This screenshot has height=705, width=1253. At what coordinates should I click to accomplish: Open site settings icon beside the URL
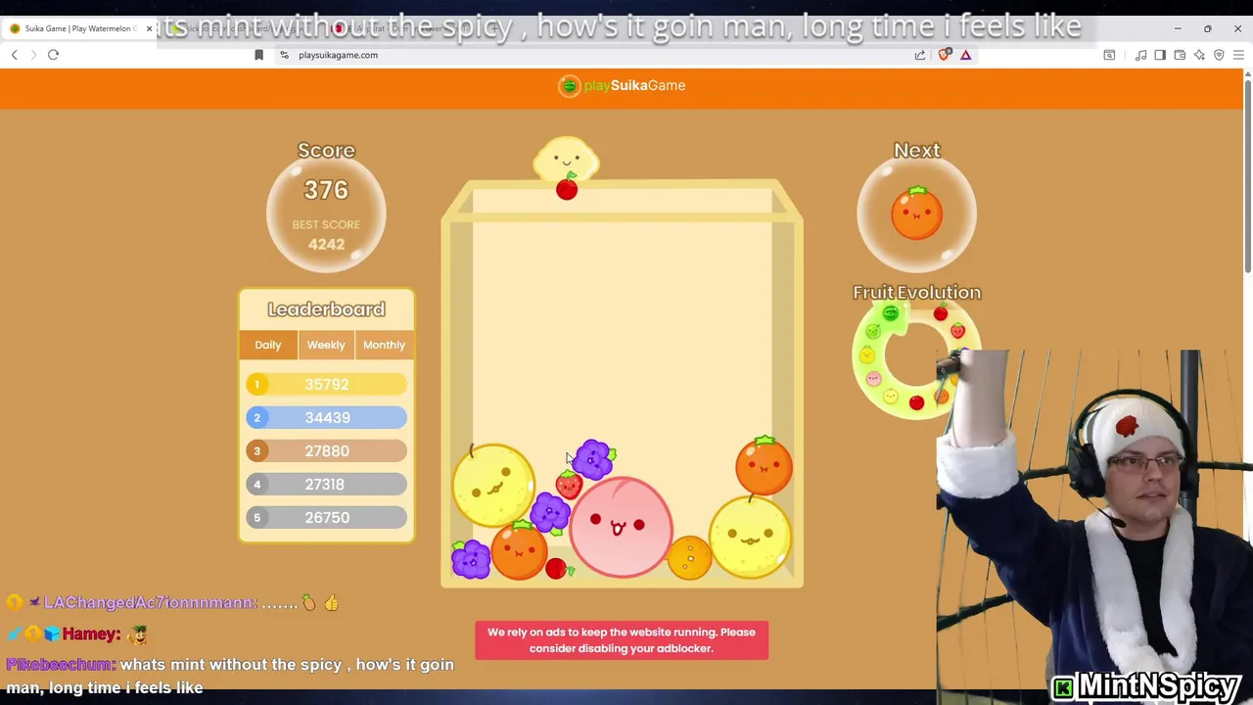pyautogui.click(x=284, y=55)
